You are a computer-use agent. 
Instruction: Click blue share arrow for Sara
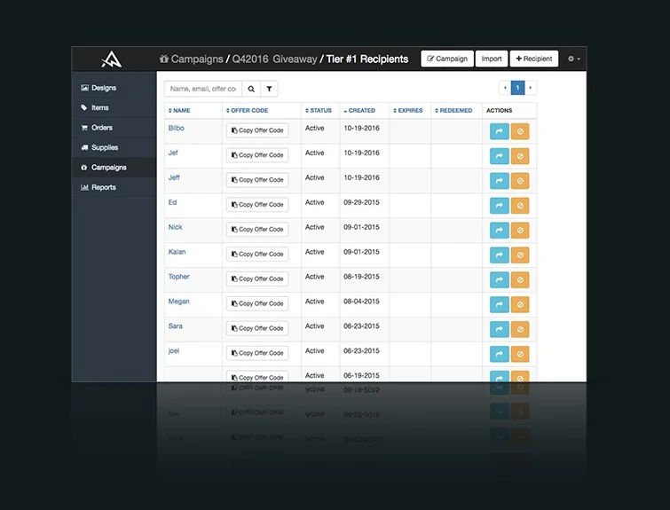(x=499, y=330)
